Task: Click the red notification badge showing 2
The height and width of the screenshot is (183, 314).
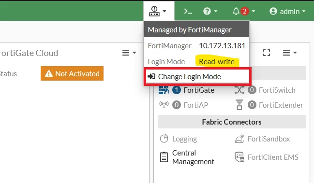Action: click(244, 11)
